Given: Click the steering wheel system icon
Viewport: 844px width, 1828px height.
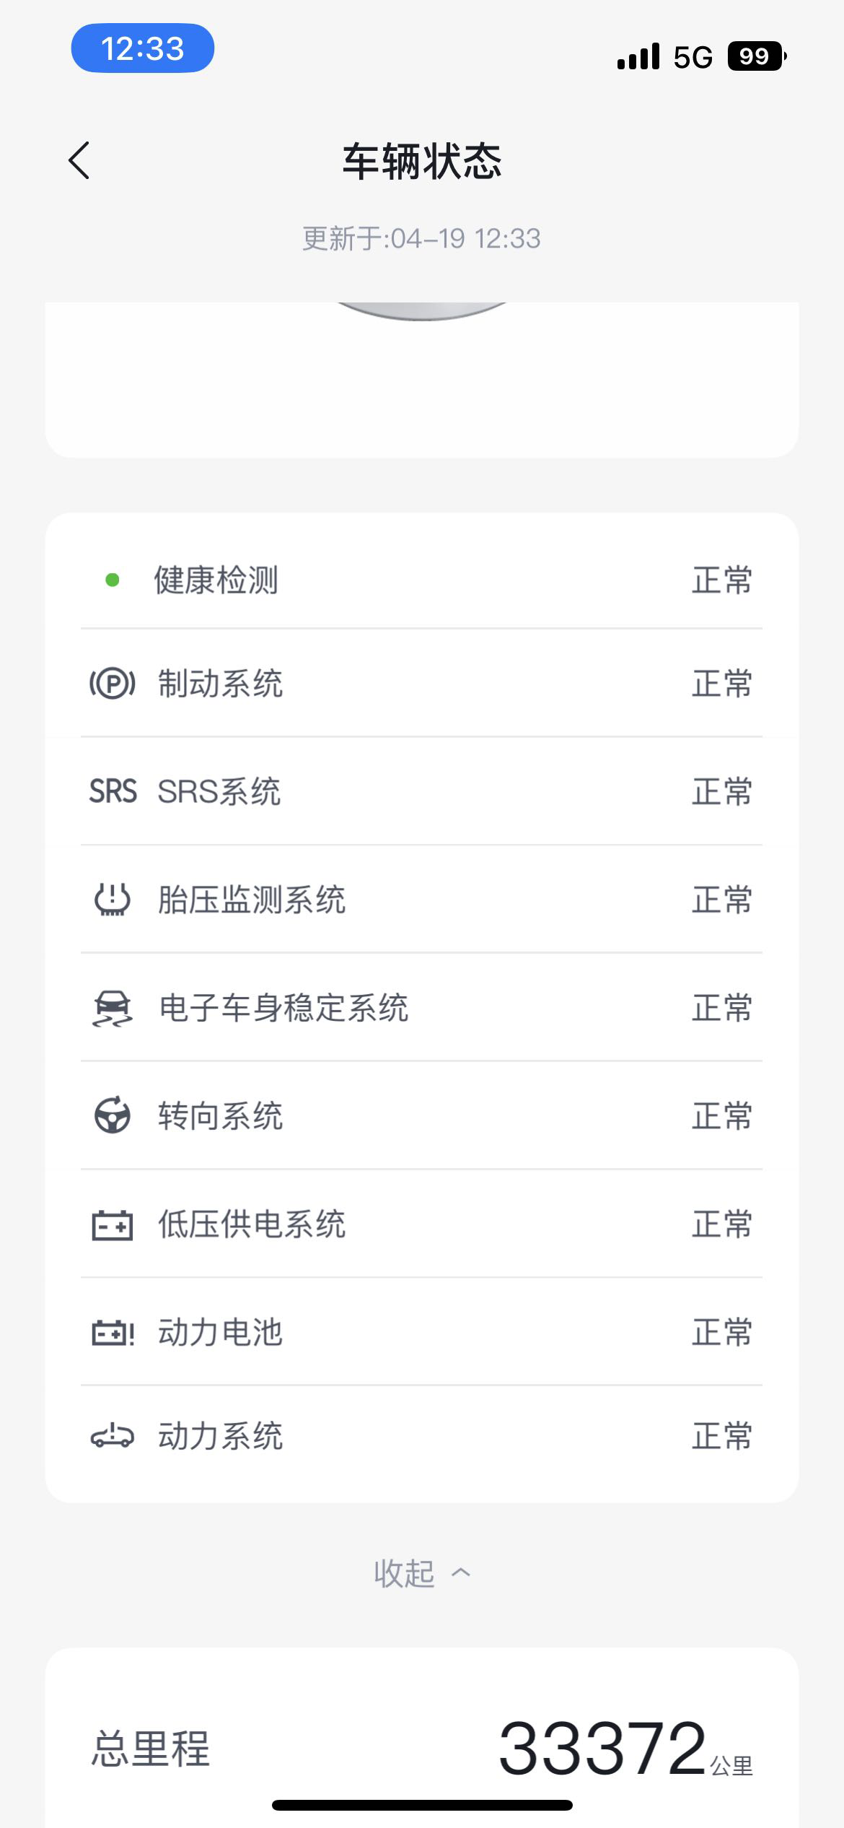Looking at the screenshot, I should click(113, 1115).
